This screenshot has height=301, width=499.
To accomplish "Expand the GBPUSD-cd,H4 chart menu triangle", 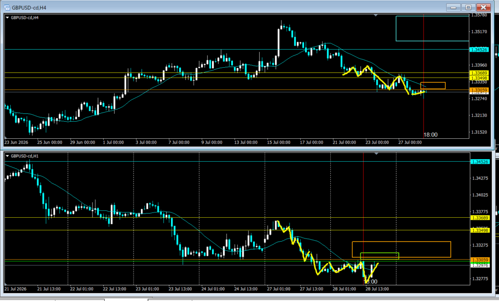I will 7,18.
